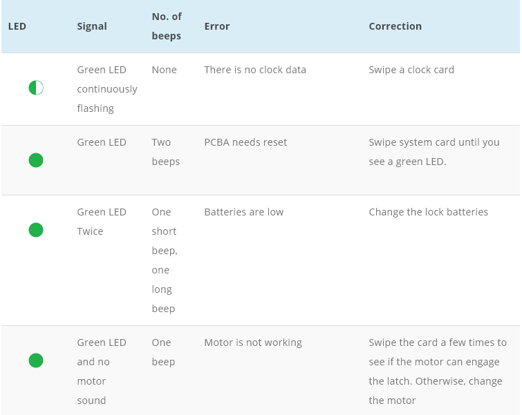Viewport: 522px width, 415px height.
Task: Click 'Green LED Twice' signal cell
Action: (102, 222)
